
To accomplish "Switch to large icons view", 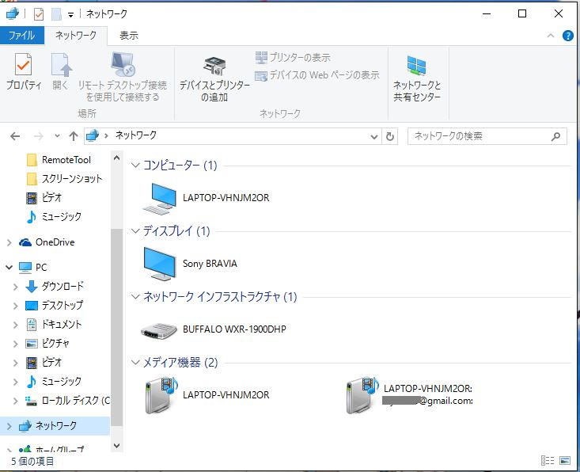I will pos(565,461).
